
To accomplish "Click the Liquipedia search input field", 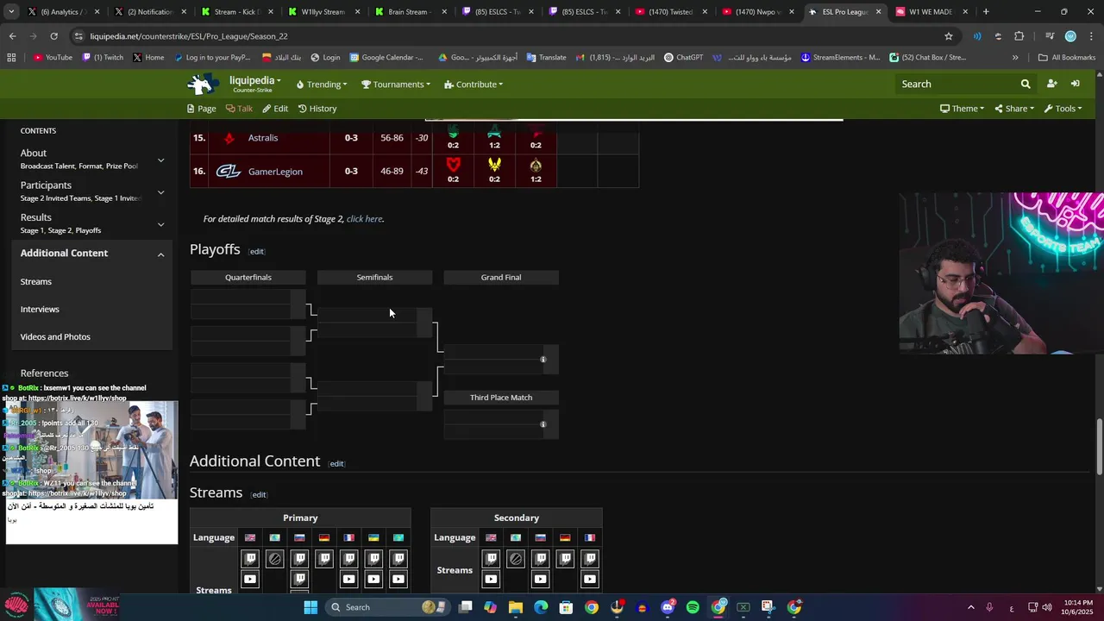I will coord(956,84).
